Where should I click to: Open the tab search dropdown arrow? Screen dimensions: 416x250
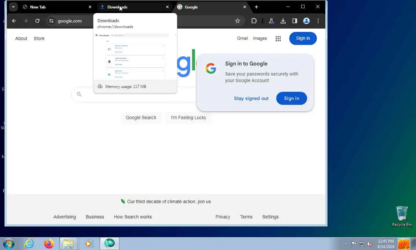click(13, 7)
